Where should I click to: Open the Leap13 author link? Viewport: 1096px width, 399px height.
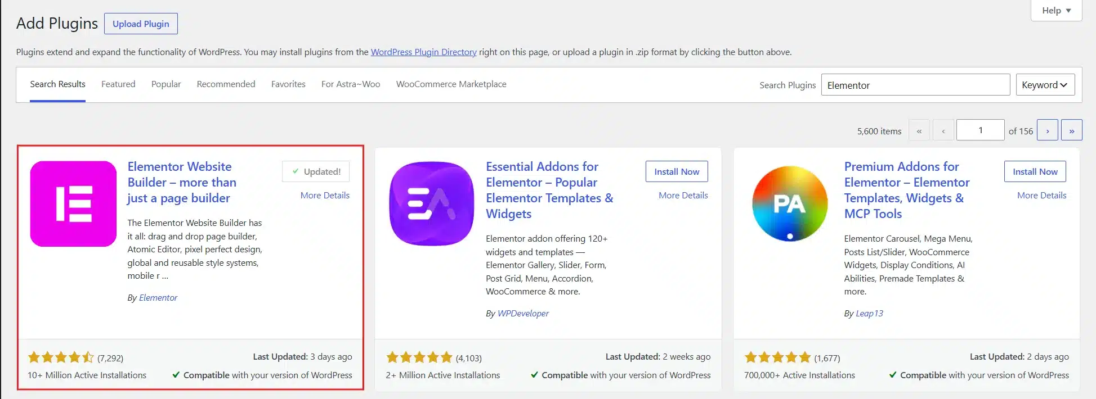click(869, 314)
